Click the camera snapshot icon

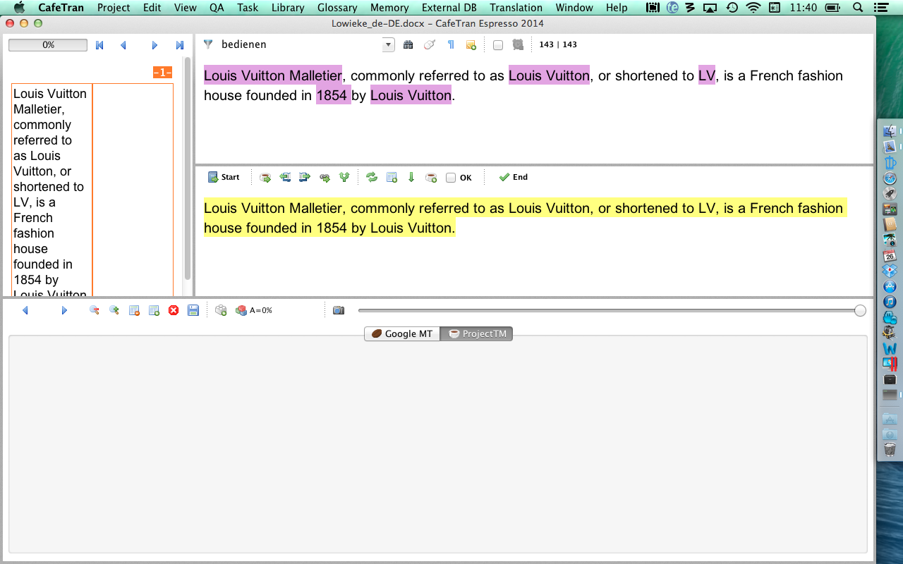(x=339, y=310)
